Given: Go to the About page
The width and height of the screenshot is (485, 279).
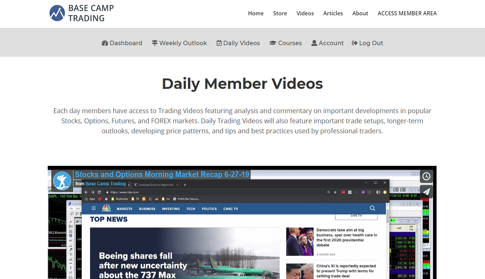Looking at the screenshot, I should point(360,13).
